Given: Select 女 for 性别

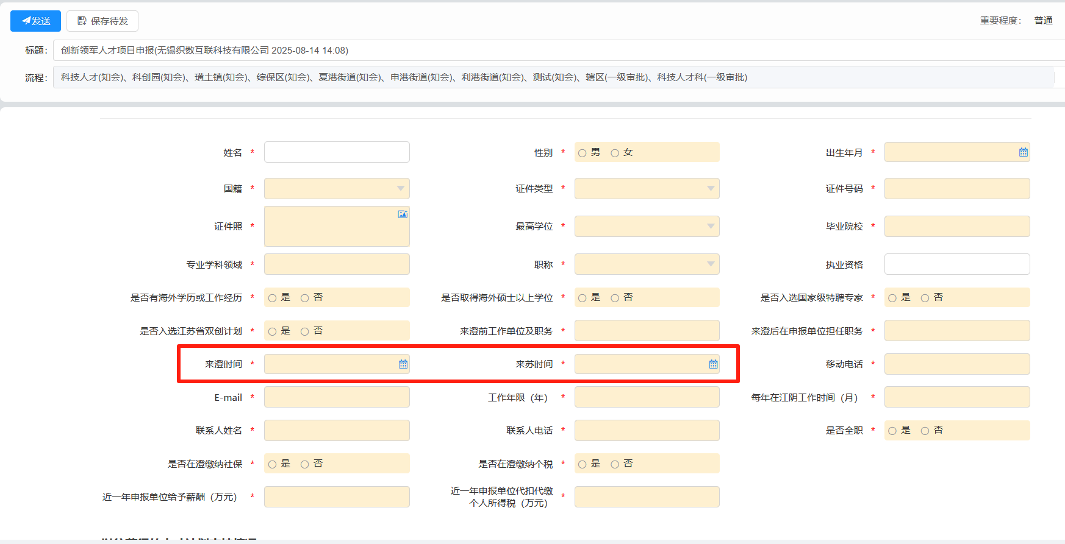Looking at the screenshot, I should (x=615, y=153).
